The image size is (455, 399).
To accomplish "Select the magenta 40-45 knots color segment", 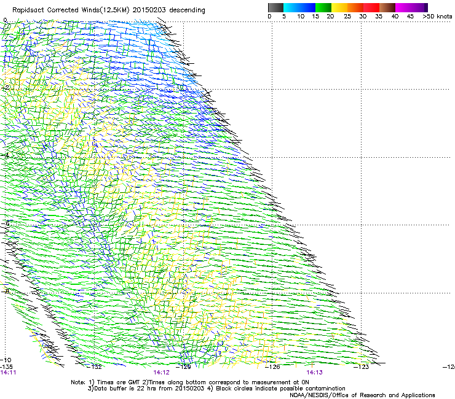I will (x=403, y=7).
